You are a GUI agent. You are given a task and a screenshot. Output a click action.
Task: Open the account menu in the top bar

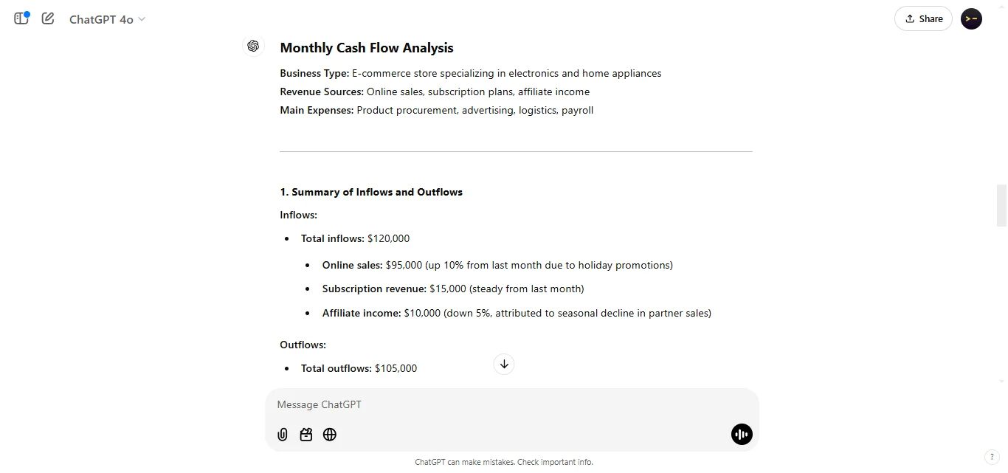(x=971, y=18)
